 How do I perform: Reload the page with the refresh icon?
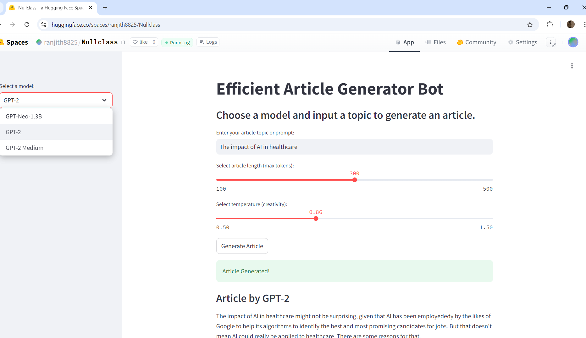pyautogui.click(x=27, y=25)
